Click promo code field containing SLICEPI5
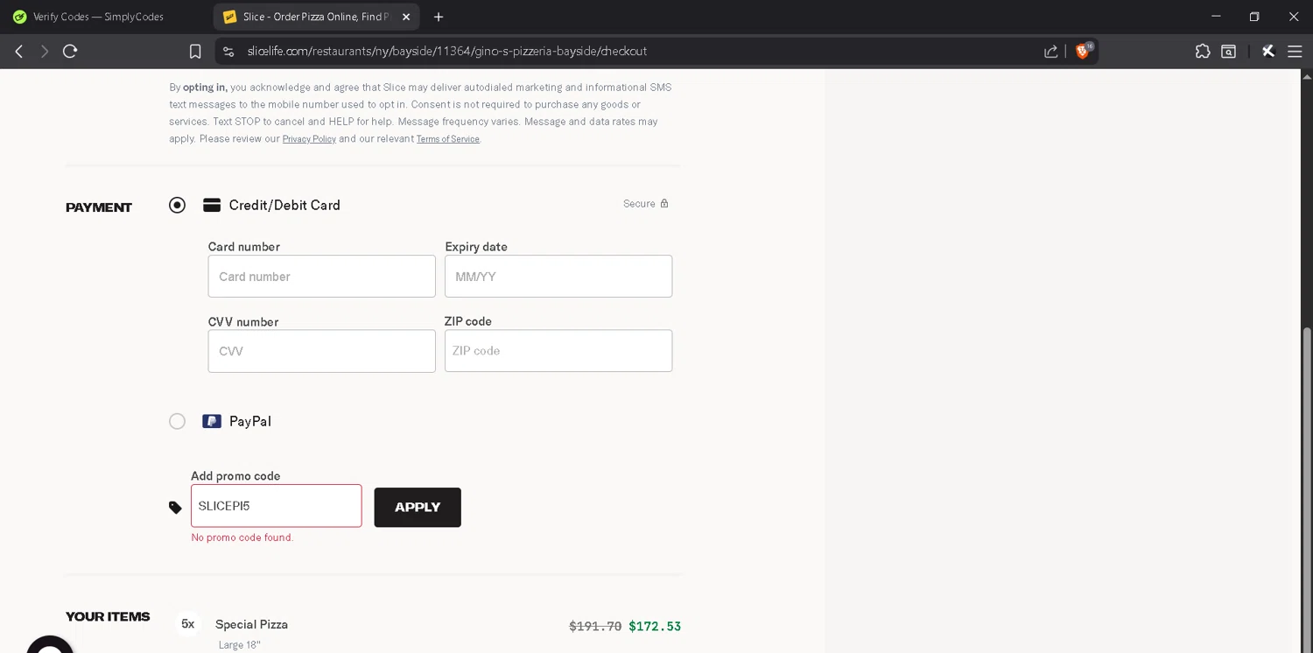The height and width of the screenshot is (653, 1313). tap(277, 506)
